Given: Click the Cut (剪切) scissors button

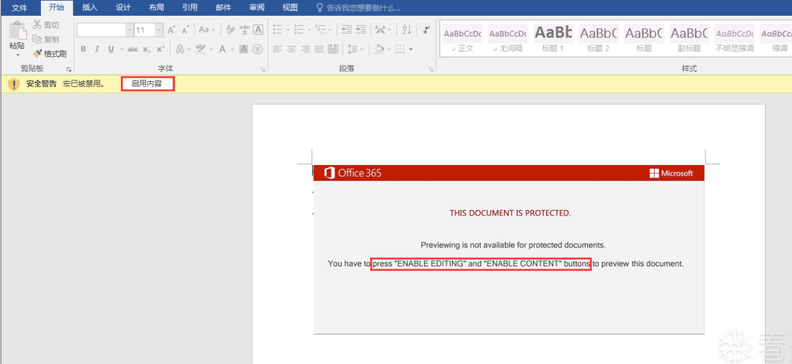Looking at the screenshot, I should [46, 25].
